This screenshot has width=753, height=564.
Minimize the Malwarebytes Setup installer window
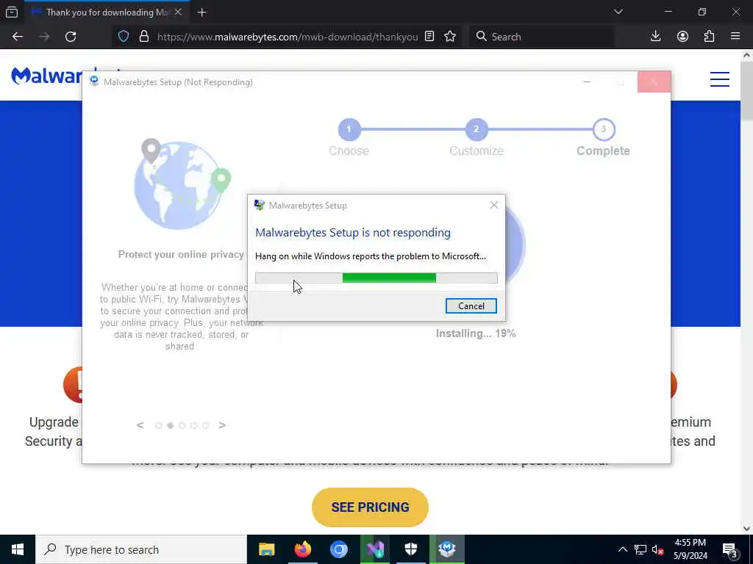[586, 82]
